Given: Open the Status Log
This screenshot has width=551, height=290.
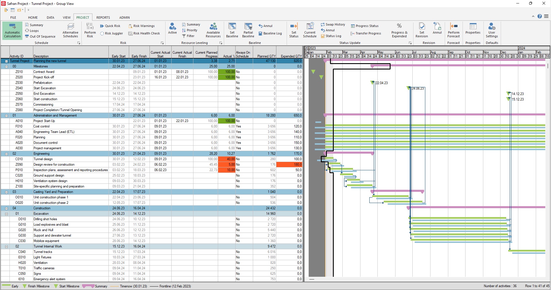Looking at the screenshot, I should (x=331, y=36).
